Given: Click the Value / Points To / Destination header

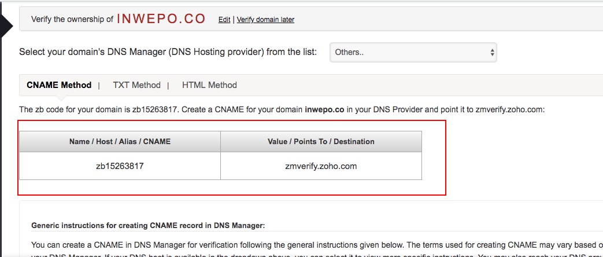Looking at the screenshot, I should [x=321, y=141].
